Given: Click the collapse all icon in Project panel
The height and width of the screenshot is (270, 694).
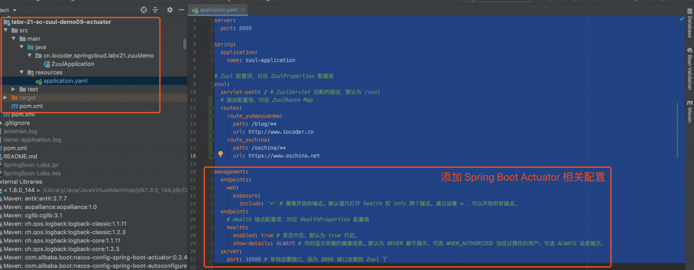Looking at the screenshot, I should point(156,10).
